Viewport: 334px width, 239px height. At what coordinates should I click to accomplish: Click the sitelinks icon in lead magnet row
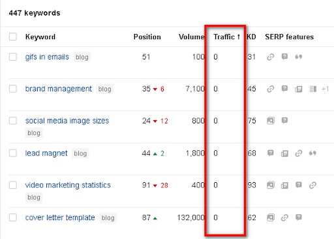tap(299, 153)
